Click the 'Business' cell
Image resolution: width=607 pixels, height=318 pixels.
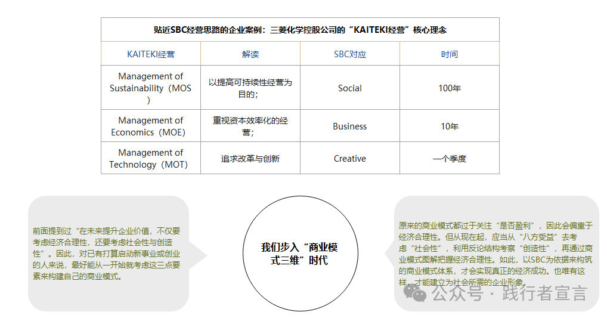350,126
